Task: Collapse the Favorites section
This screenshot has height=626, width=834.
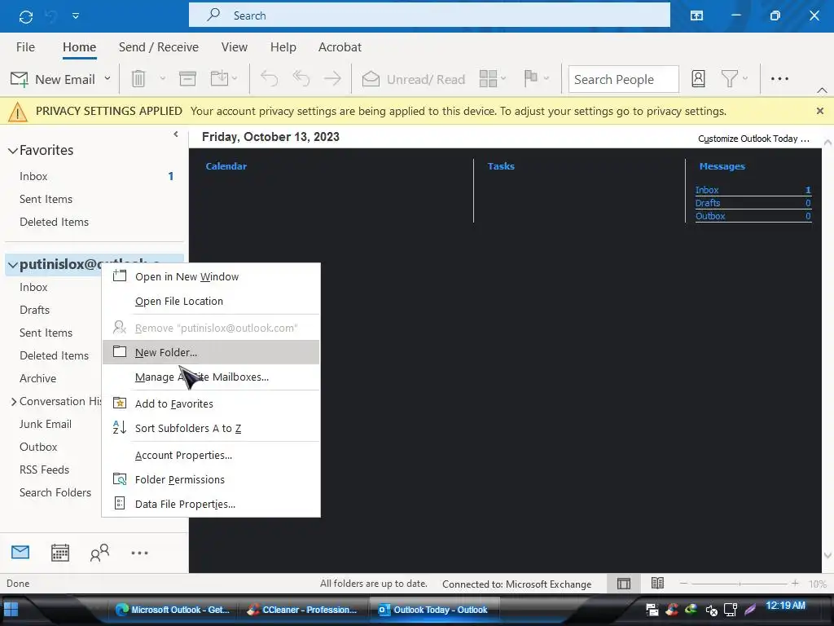Action: pos(13,151)
